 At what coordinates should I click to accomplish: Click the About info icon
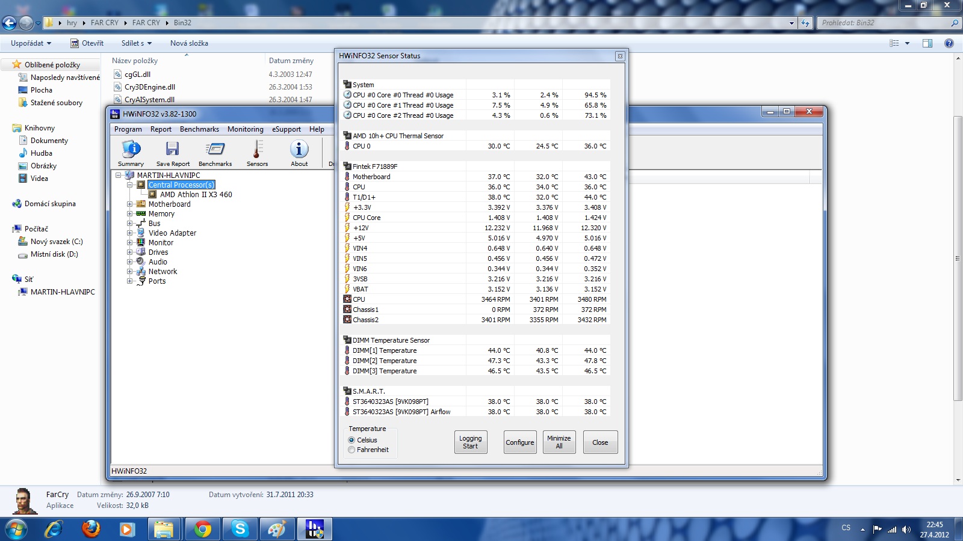[299, 153]
